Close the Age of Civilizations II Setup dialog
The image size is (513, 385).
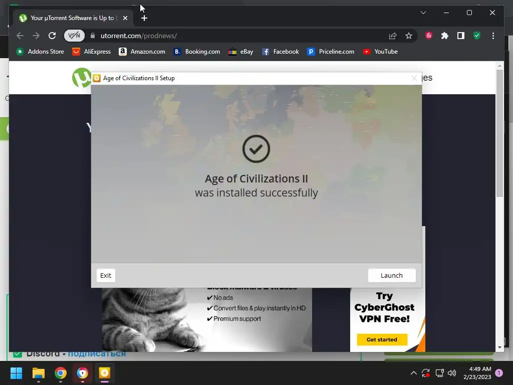tap(414, 78)
